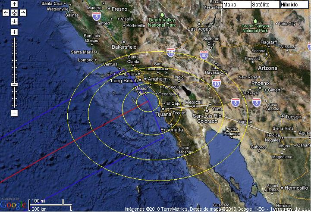The height and width of the screenshot is (212, 311).
Task: Click the San Luis Río Colorado label
Action: coord(207,118)
